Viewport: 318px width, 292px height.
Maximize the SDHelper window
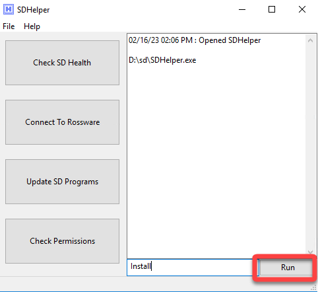click(272, 9)
